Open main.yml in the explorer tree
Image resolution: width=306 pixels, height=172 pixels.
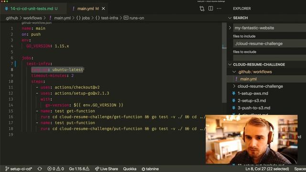click(x=248, y=79)
